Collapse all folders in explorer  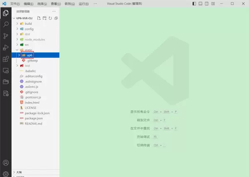56,18
